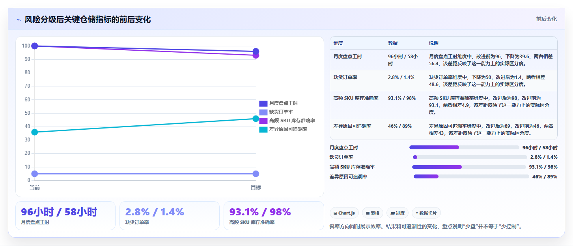Click the 数据卡片 sparkle icon
Viewport: 573px width, 246px height.
(x=417, y=213)
